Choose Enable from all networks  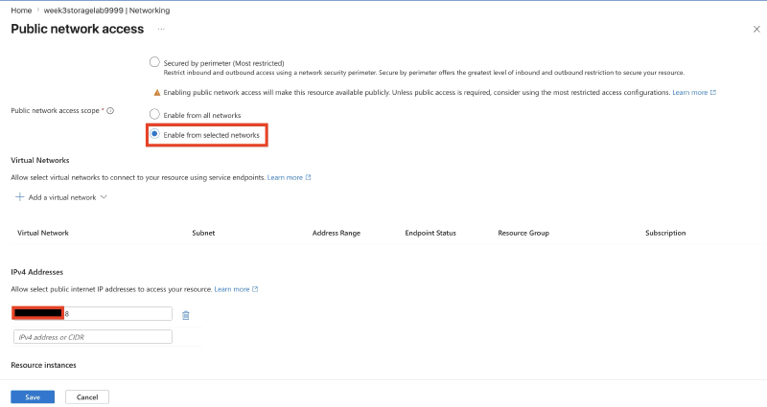click(154, 114)
